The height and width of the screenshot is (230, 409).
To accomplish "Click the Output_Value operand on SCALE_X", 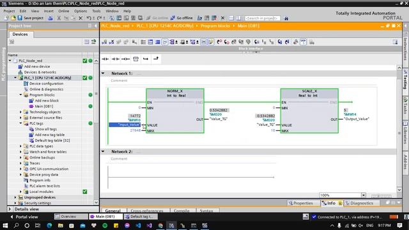I will pyautogui.click(x=357, y=119).
